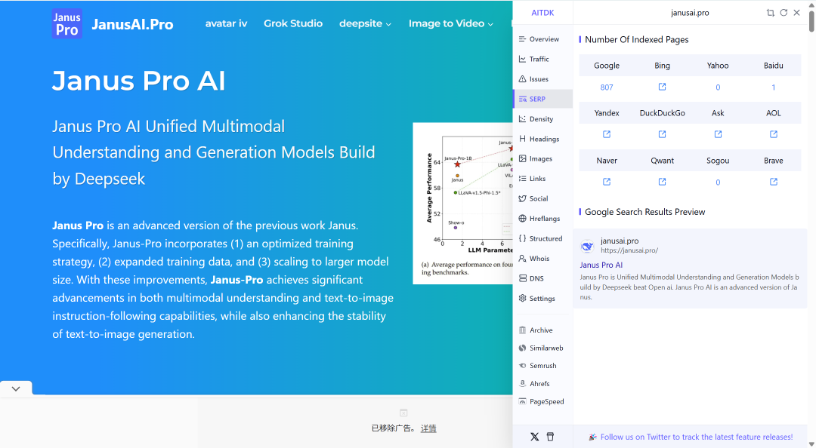Screen dimensions: 816x448
Task: Open the Whois section
Action: pos(542,258)
